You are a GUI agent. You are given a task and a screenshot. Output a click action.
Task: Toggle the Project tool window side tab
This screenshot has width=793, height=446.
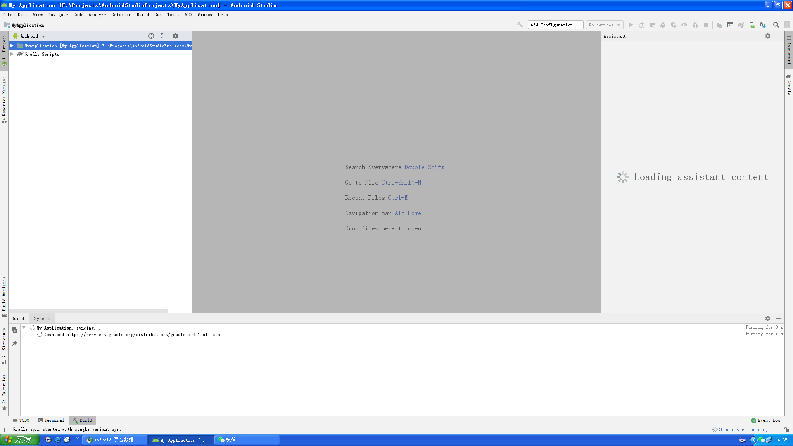(4, 50)
